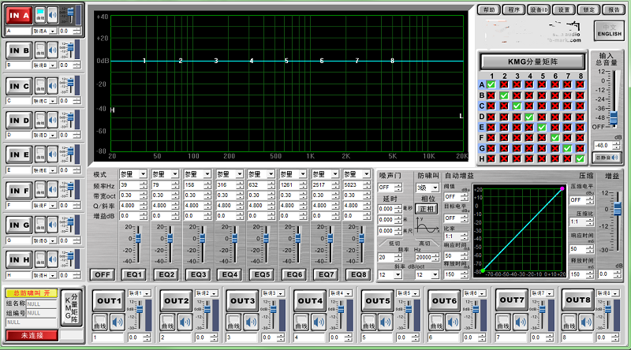Open the 帮助 (Help) menu
Screen dimensions: 631x350
tap(490, 9)
